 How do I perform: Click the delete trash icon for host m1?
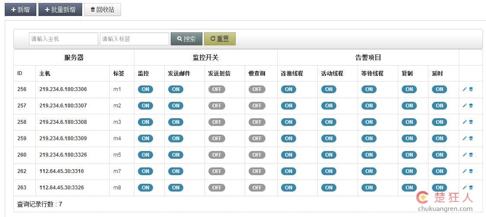tap(471, 89)
